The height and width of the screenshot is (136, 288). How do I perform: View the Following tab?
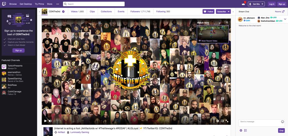point(163,12)
